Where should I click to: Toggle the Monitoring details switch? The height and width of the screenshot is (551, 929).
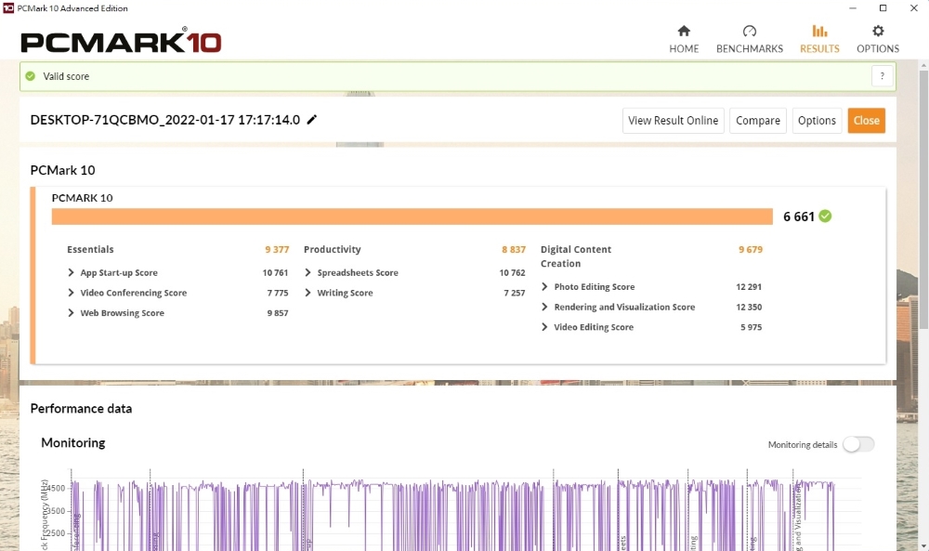(x=857, y=444)
